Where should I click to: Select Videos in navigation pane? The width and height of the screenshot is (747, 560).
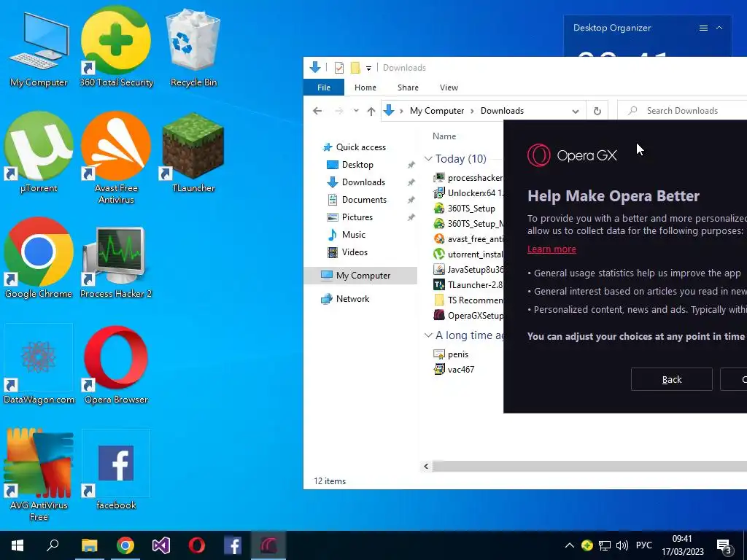pyautogui.click(x=348, y=252)
